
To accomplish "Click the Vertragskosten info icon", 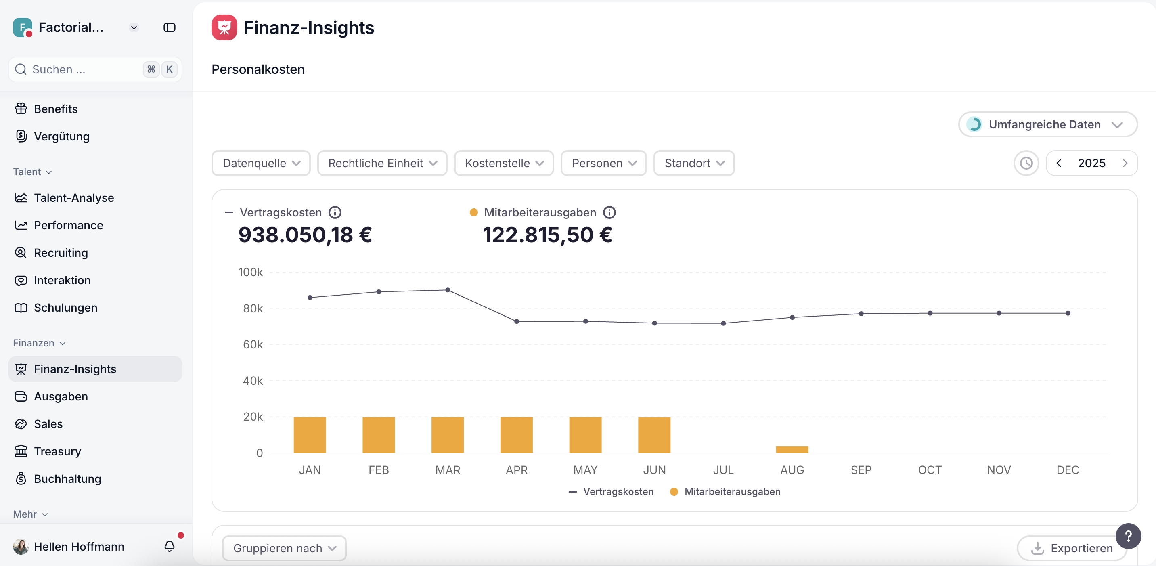I will coord(335,212).
